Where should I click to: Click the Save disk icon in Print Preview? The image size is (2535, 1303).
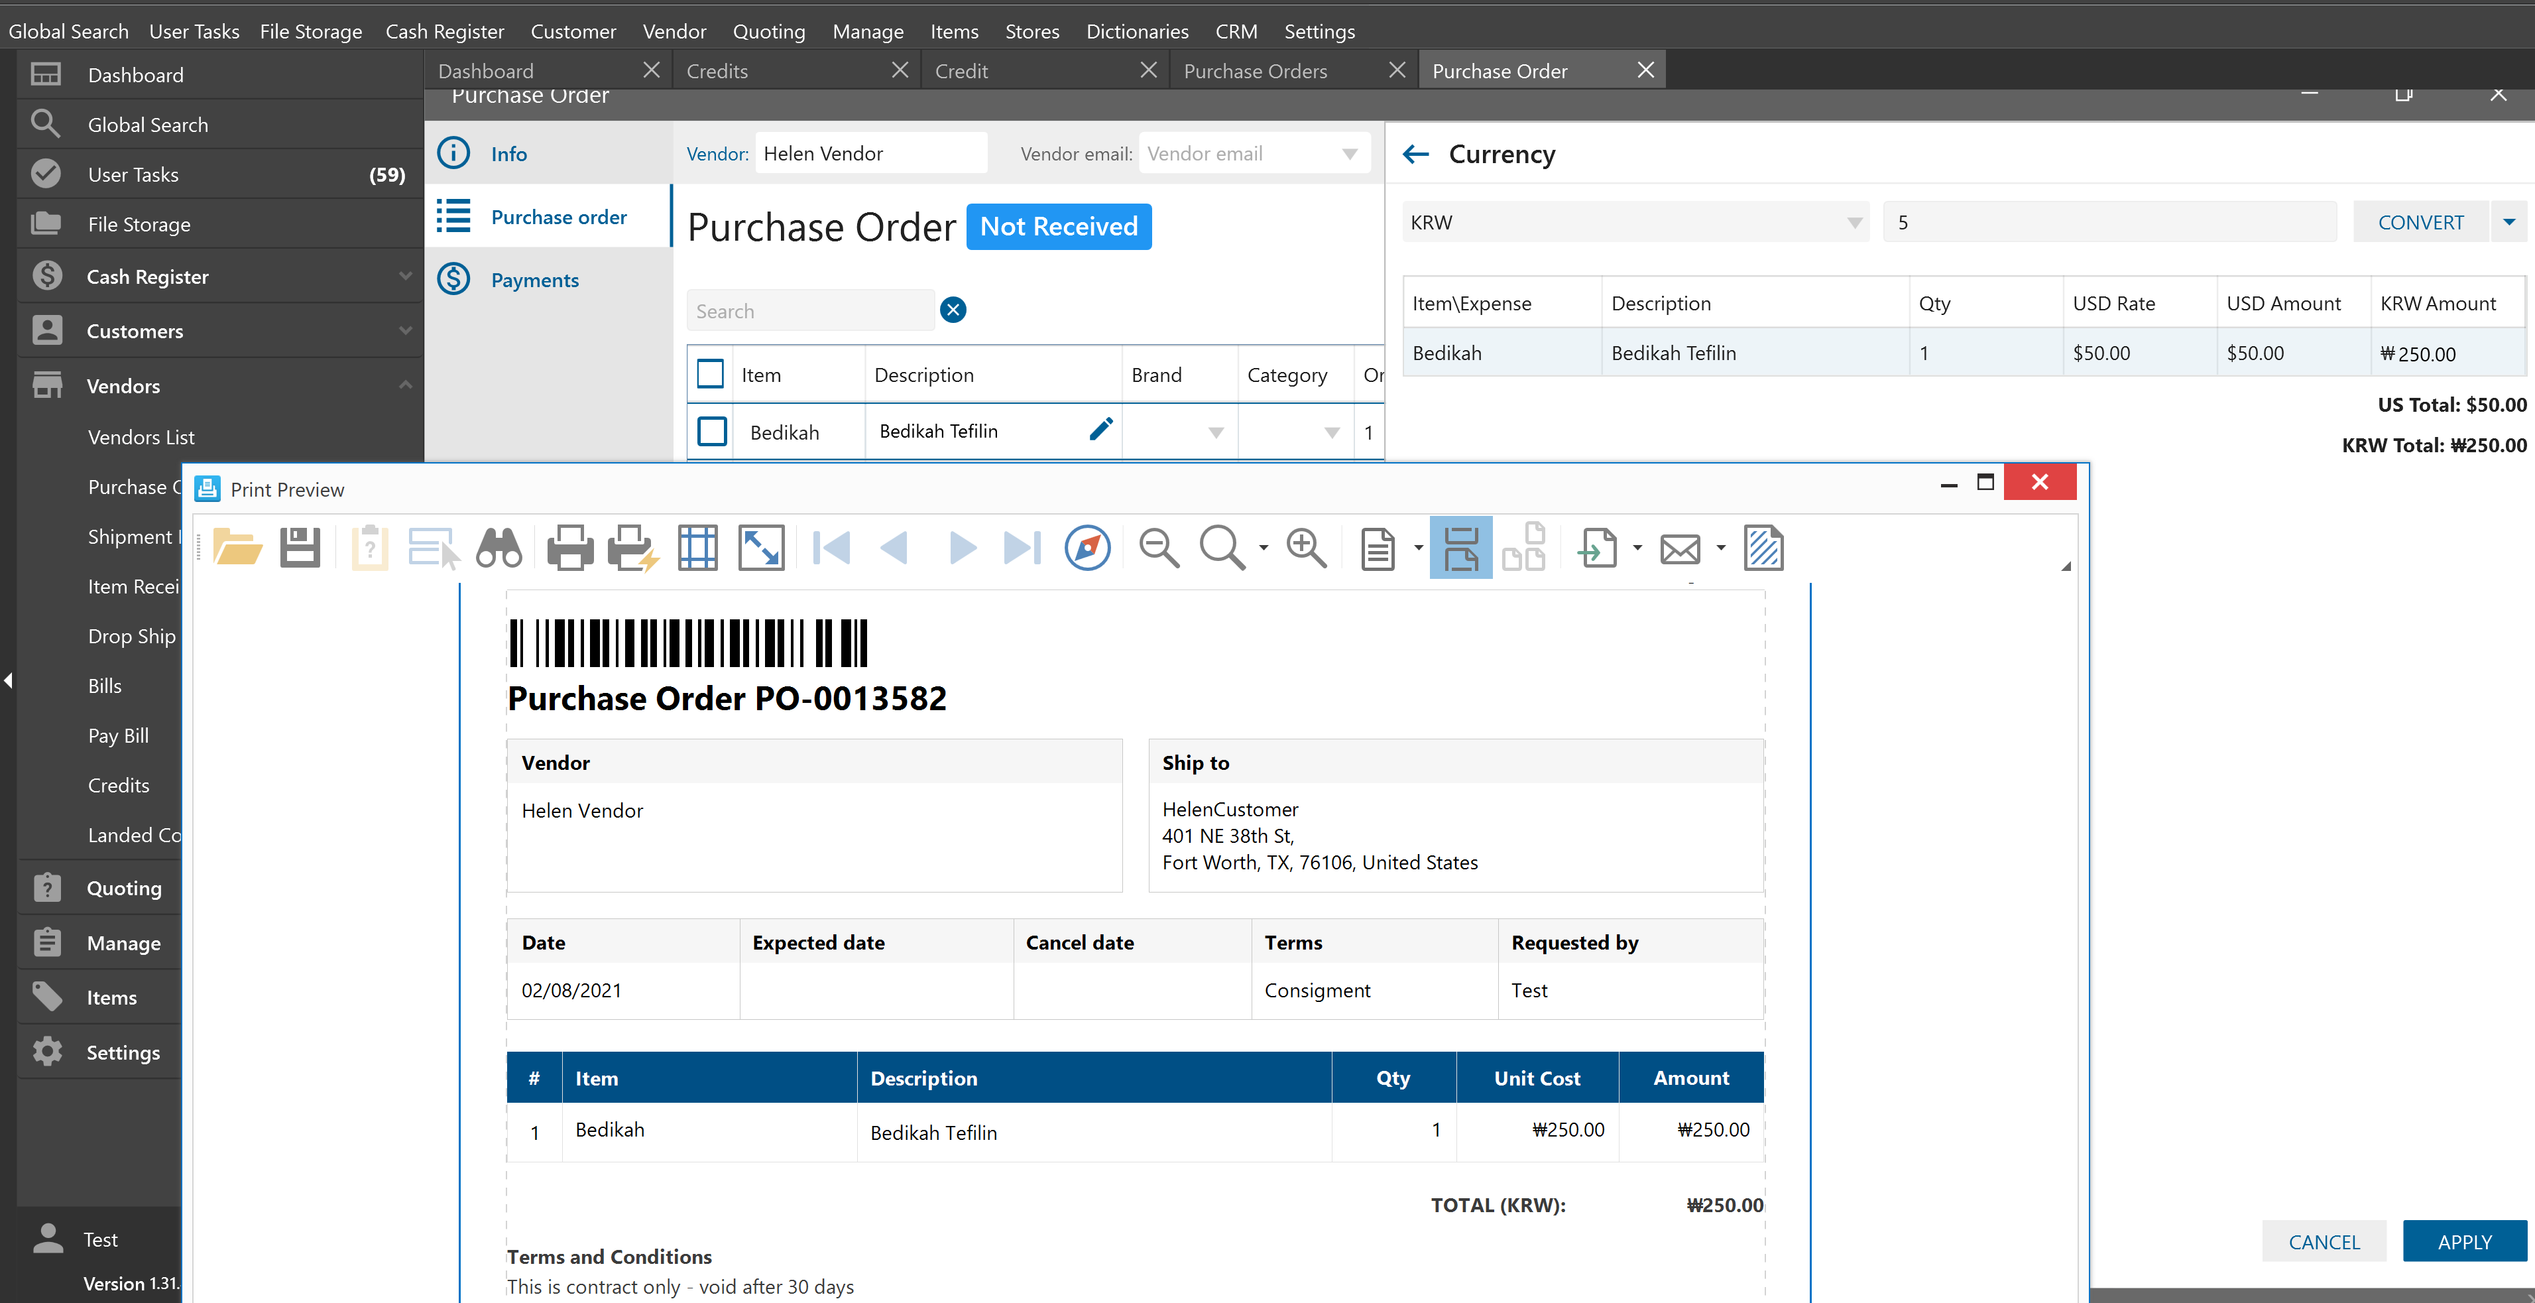click(x=299, y=548)
